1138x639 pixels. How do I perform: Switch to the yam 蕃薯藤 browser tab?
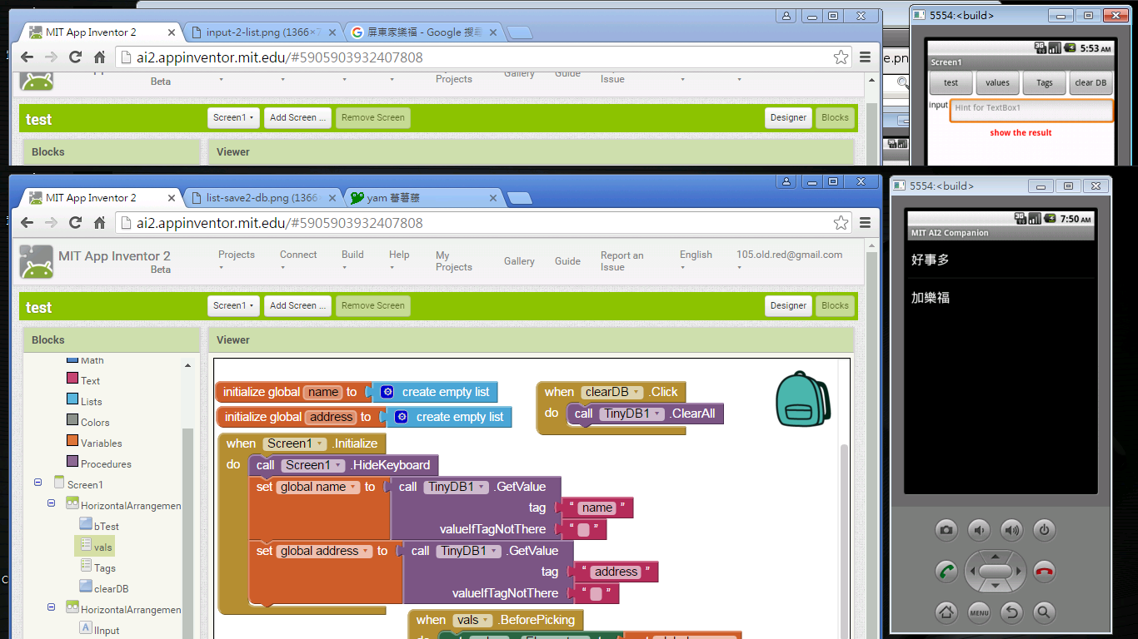422,198
